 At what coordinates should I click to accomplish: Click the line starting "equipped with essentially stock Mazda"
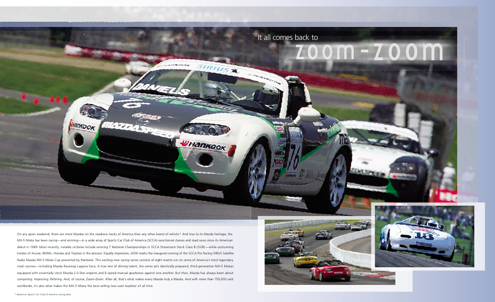[126, 273]
